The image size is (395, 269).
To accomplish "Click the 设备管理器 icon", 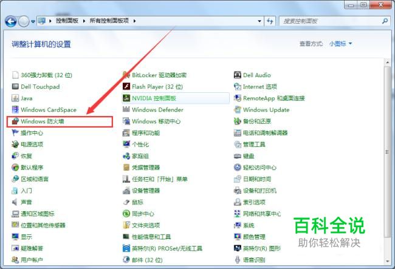I will (126, 191).
